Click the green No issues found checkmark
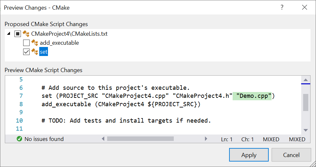316x167 pixels. pyautogui.click(x=19, y=139)
